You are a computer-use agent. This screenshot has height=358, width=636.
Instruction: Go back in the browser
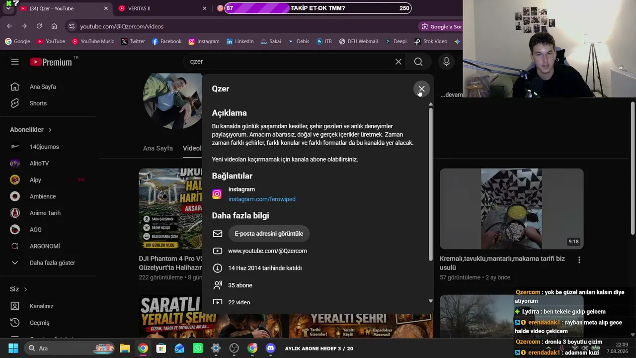(9, 26)
